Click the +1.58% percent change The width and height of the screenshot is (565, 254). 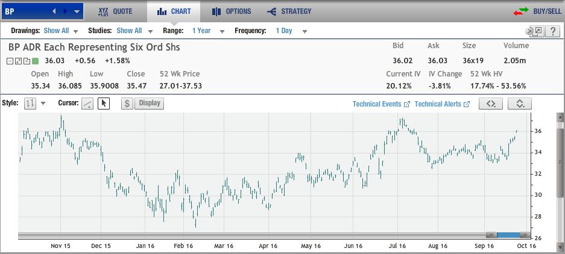(118, 60)
